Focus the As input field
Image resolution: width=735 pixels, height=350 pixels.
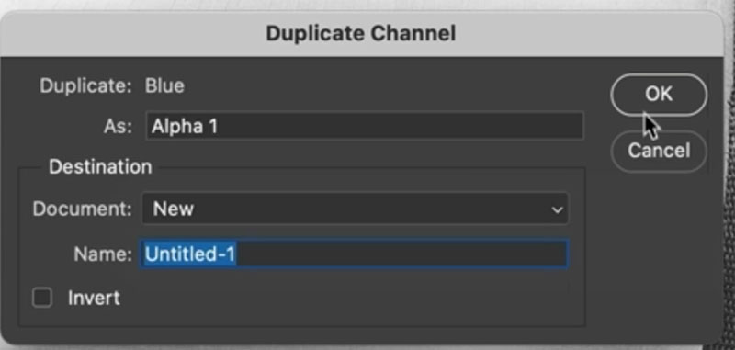click(365, 126)
